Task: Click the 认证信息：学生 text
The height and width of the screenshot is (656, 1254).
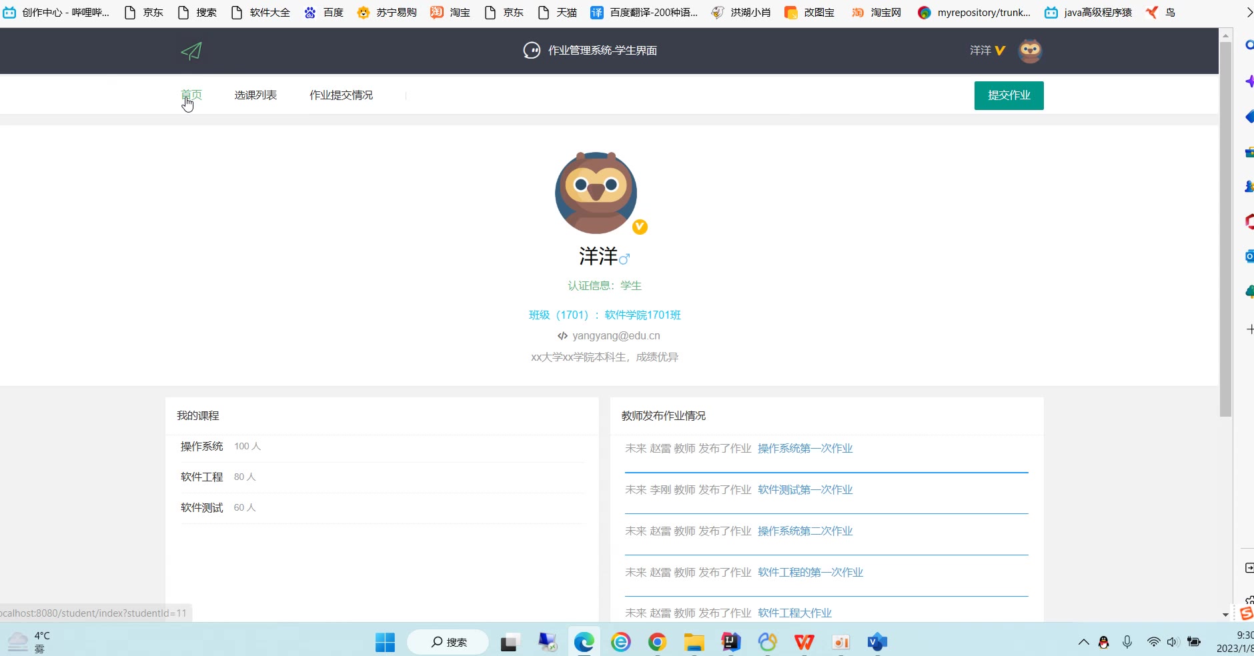Action: [604, 286]
